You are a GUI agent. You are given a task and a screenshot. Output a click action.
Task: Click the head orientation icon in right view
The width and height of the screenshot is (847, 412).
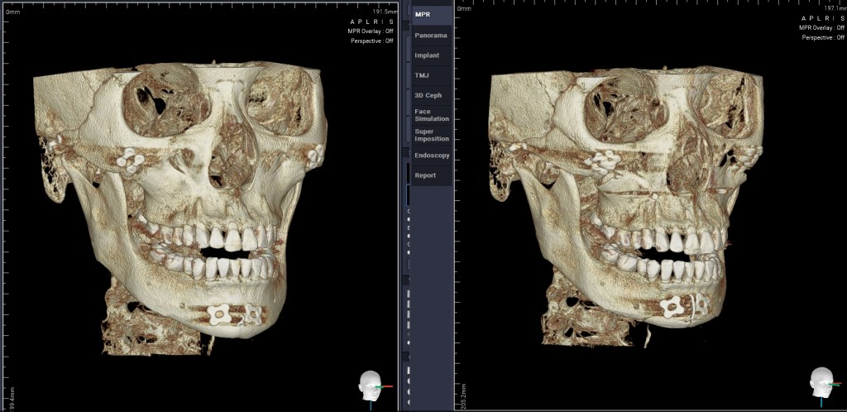coord(821,385)
